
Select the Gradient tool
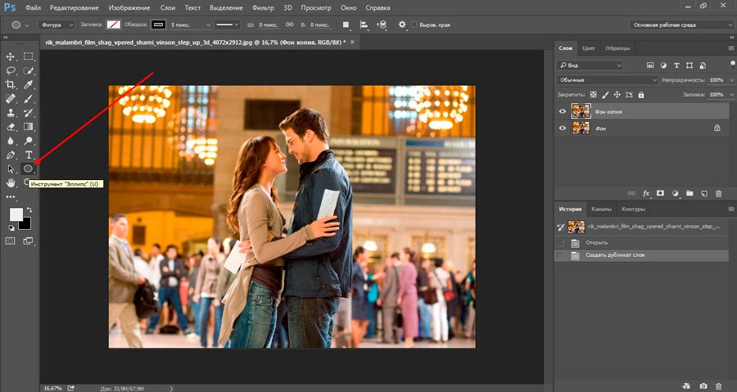pos(28,127)
